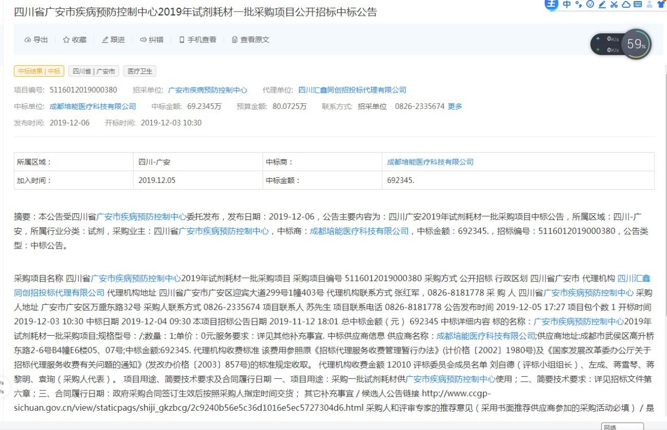Screen dimensions: 667x430
Task: Click the 导出 export icon button
Action: pos(36,40)
